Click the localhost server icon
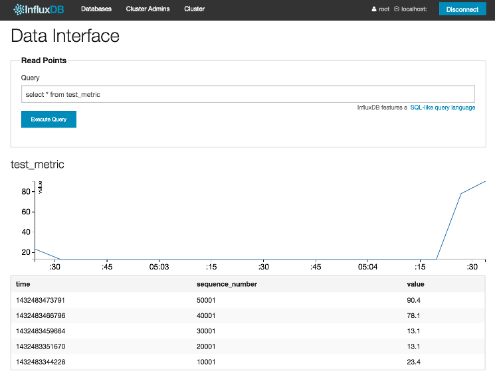The width and height of the screenshot is (495, 379). pyautogui.click(x=397, y=9)
